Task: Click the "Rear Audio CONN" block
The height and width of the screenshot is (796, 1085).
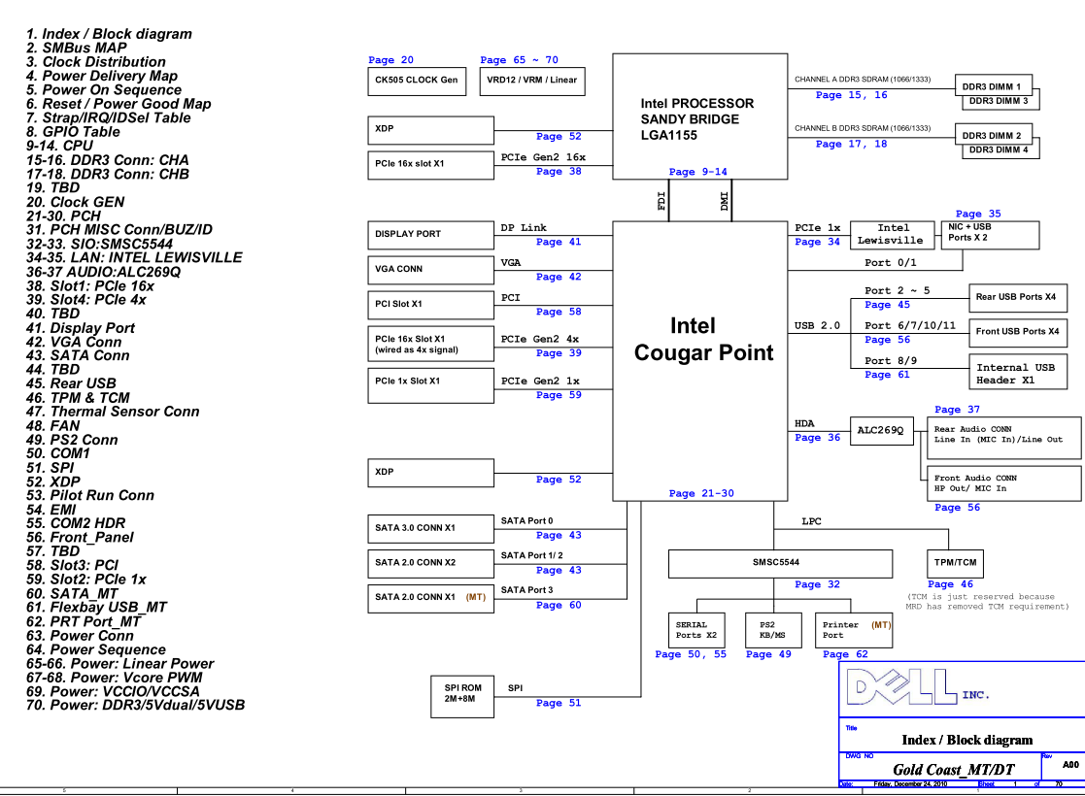Action: [1004, 438]
